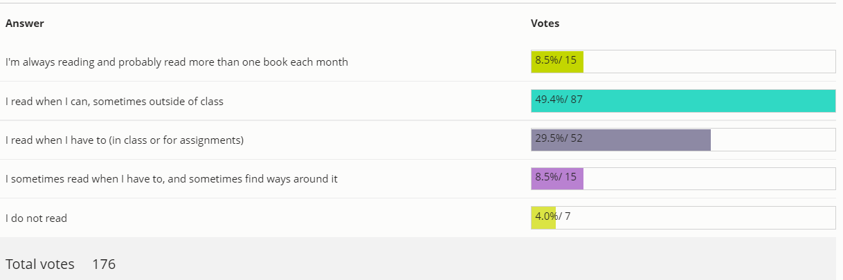Viewport: 843px width, 280px height.
Task: Click the total vote count "176"
Action: click(104, 264)
